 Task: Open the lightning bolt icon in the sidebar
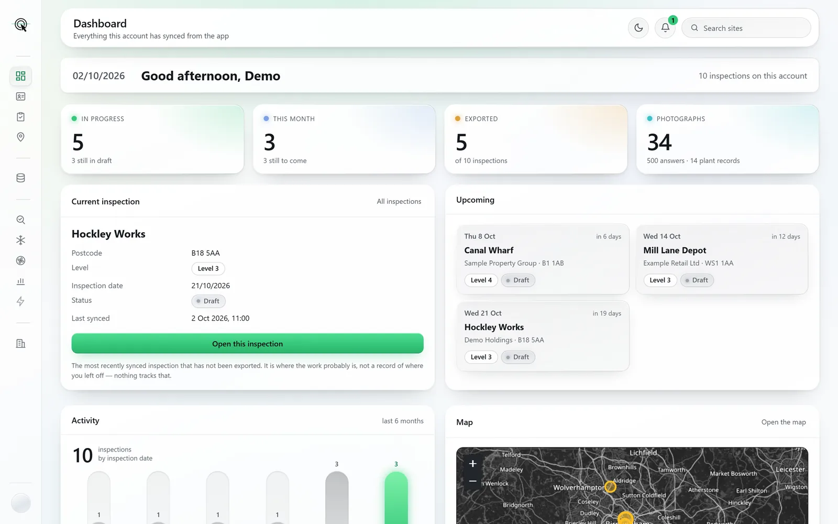coord(20,301)
